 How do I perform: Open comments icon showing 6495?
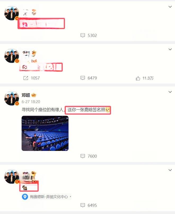[82, 205]
